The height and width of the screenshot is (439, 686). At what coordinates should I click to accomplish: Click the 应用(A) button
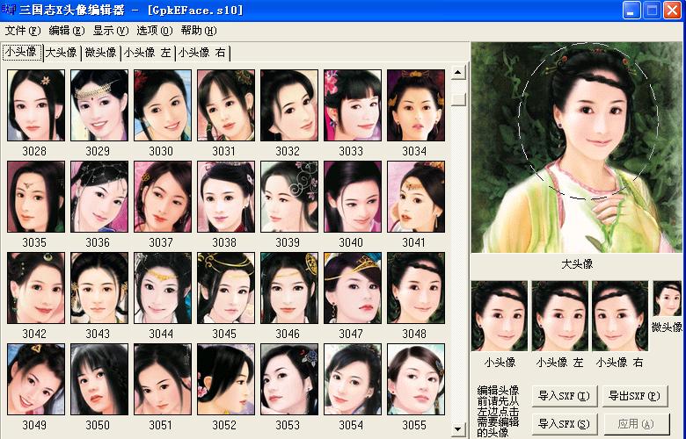point(636,424)
